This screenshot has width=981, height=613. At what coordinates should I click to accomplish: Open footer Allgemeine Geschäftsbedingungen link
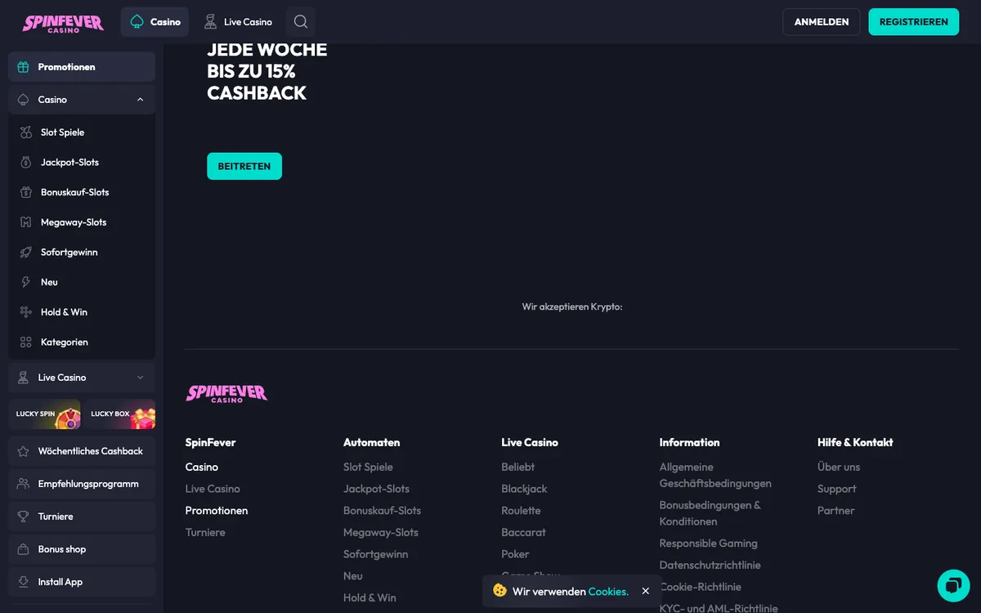tap(715, 475)
